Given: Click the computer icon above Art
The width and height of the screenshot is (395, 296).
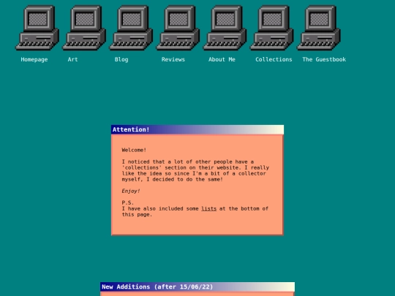Looking at the screenshot, I should click(84, 28).
